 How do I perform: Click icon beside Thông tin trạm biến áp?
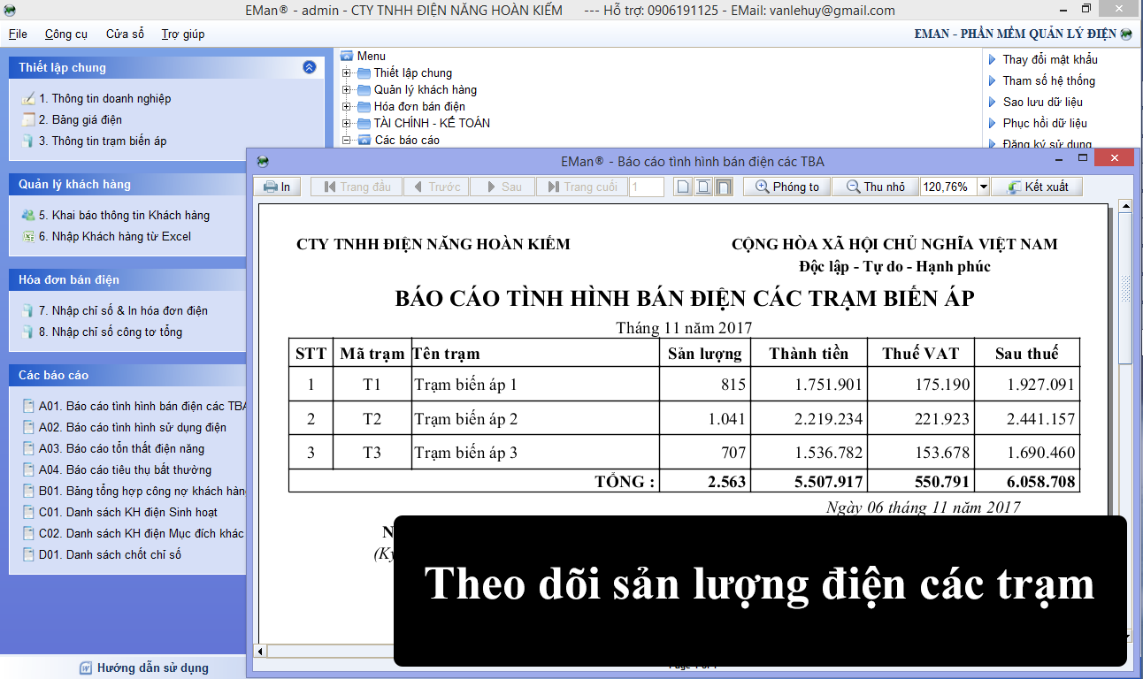pos(28,141)
